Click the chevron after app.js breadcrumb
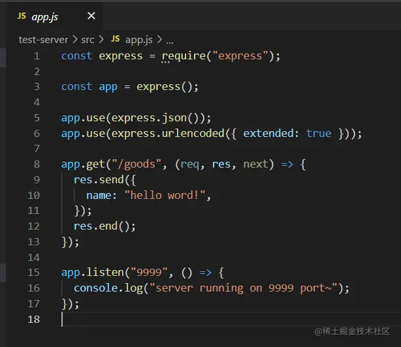The image size is (401, 347). point(159,40)
